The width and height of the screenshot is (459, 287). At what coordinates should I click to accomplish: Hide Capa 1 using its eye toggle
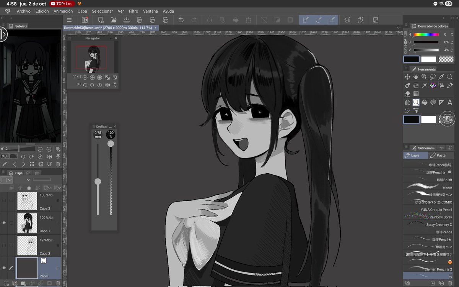3,222
